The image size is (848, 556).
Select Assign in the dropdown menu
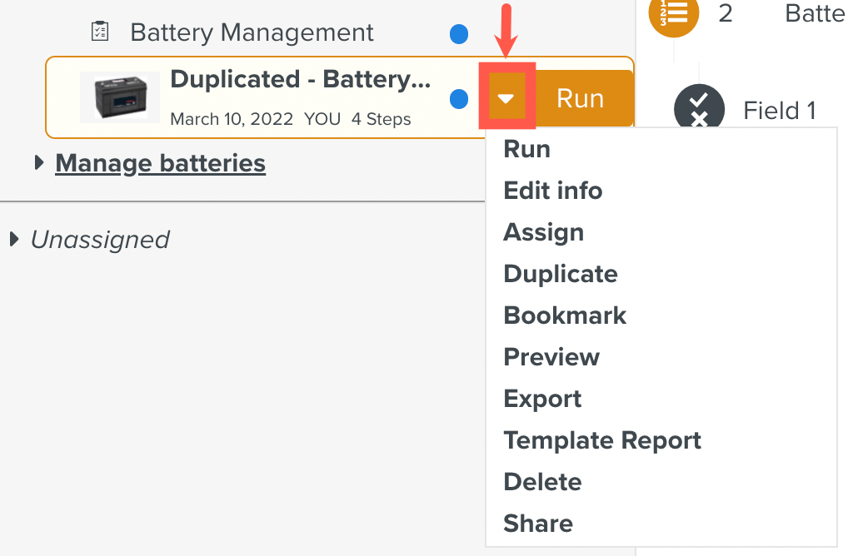coord(543,232)
